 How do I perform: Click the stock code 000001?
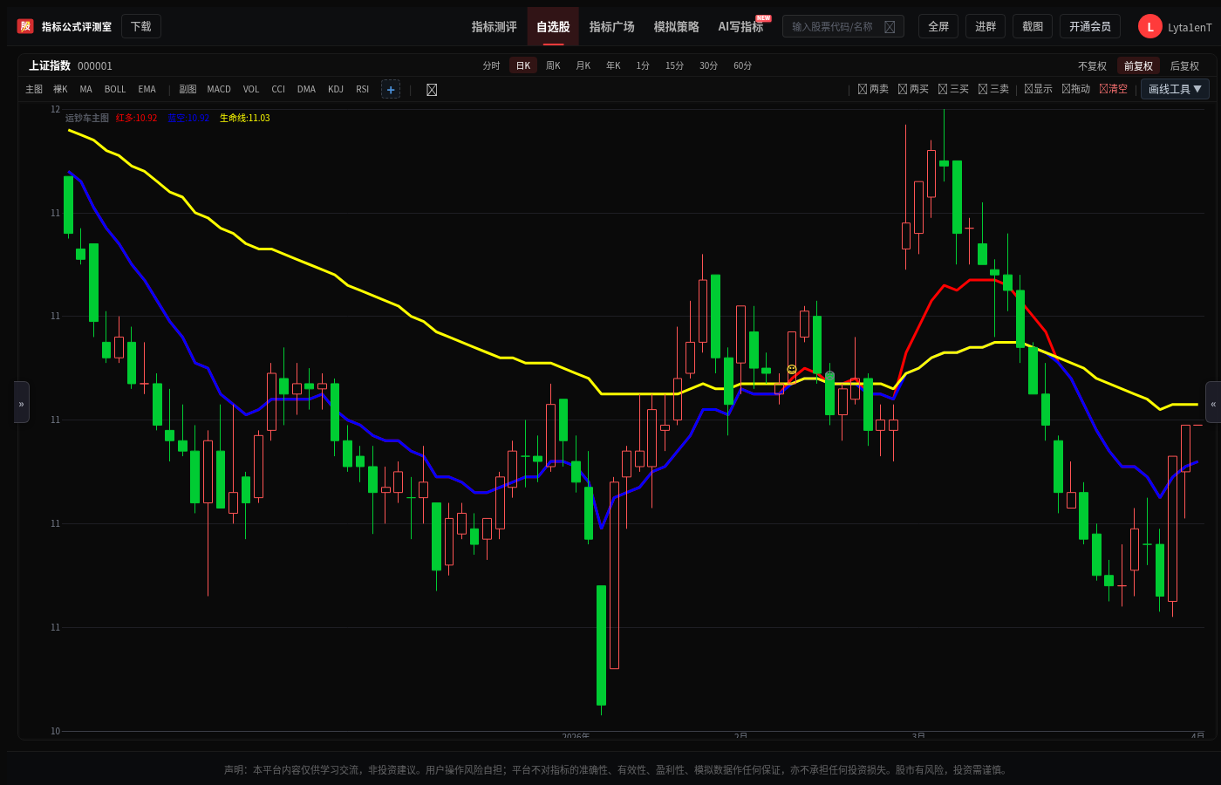95,66
